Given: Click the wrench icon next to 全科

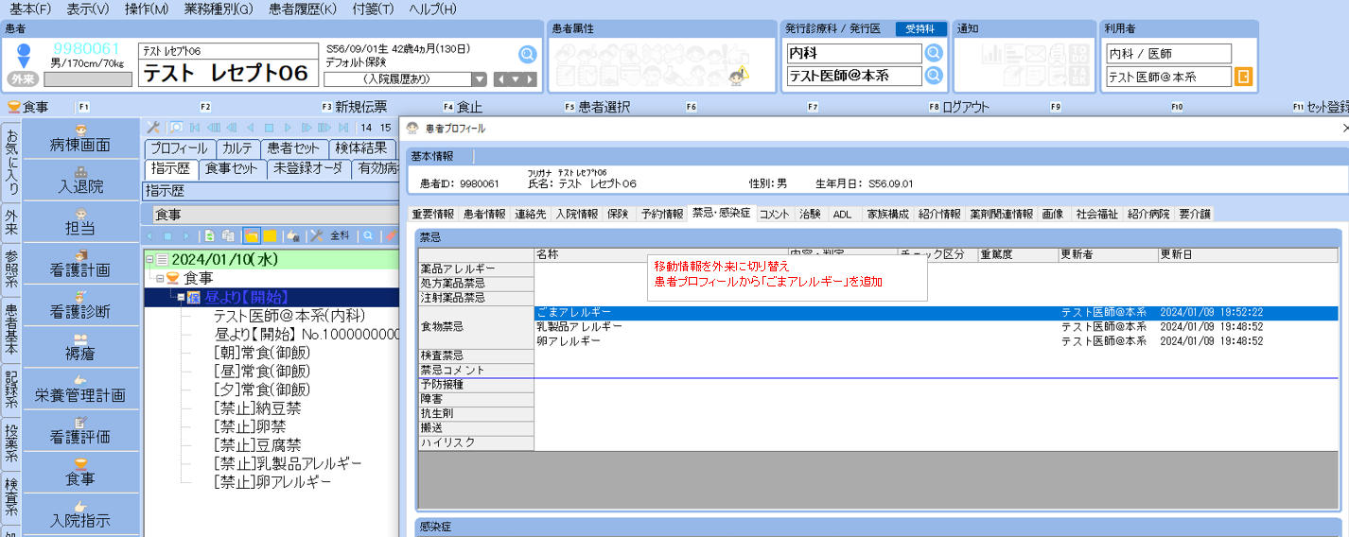Looking at the screenshot, I should pyautogui.click(x=317, y=235).
